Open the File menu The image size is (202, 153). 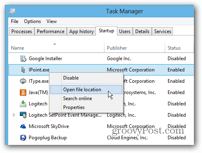15,21
